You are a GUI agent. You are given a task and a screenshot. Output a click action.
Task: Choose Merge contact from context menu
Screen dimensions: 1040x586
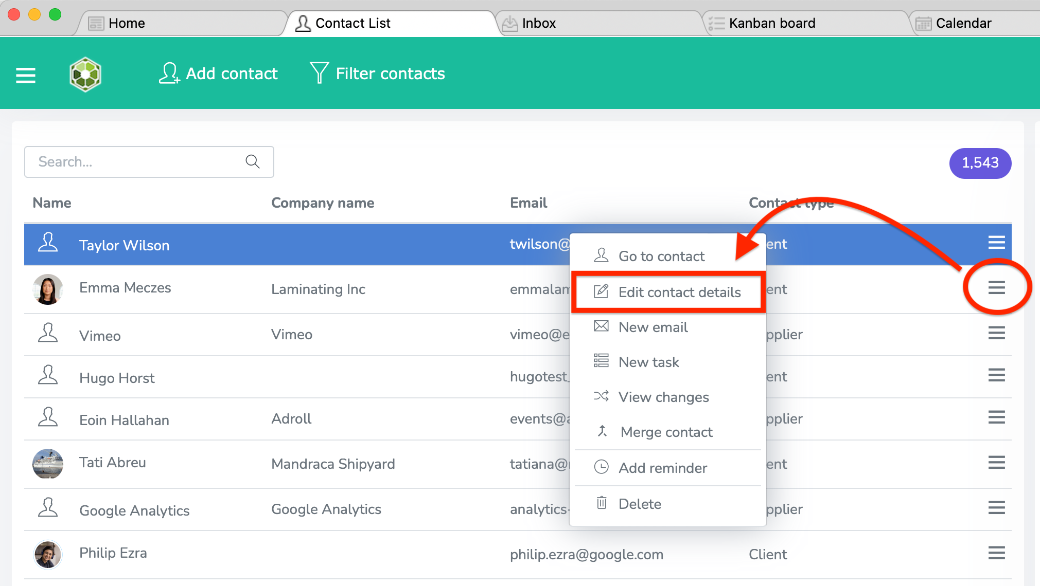(x=666, y=432)
